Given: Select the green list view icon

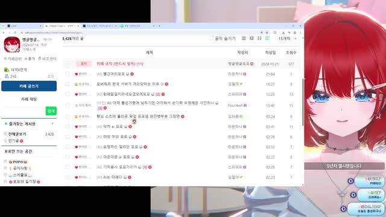Looking at the screenshot, I should pyautogui.click(x=267, y=39).
